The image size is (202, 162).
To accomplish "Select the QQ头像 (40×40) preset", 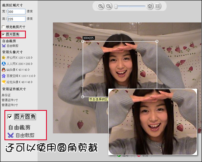I will point(15,70).
